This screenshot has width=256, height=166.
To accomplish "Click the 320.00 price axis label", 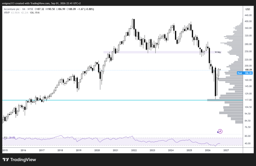I will [x=248, y=35].
